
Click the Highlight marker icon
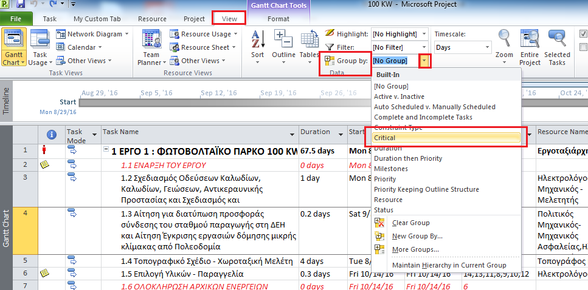pos(329,33)
